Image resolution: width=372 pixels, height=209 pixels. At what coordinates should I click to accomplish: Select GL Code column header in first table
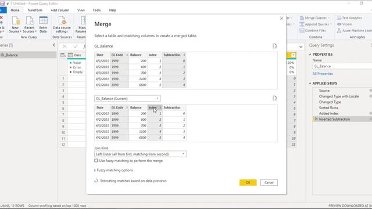(x=119, y=55)
